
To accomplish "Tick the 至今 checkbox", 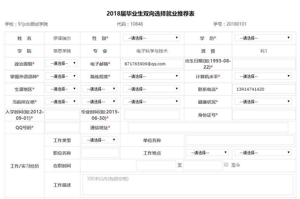I will (226, 165).
